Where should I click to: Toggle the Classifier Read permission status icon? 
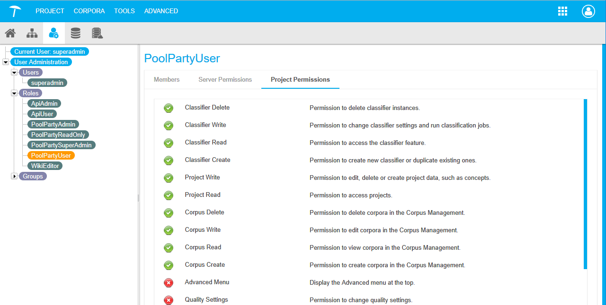coord(169,143)
